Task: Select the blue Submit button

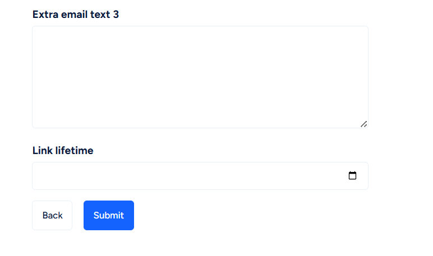Action: 109,215
